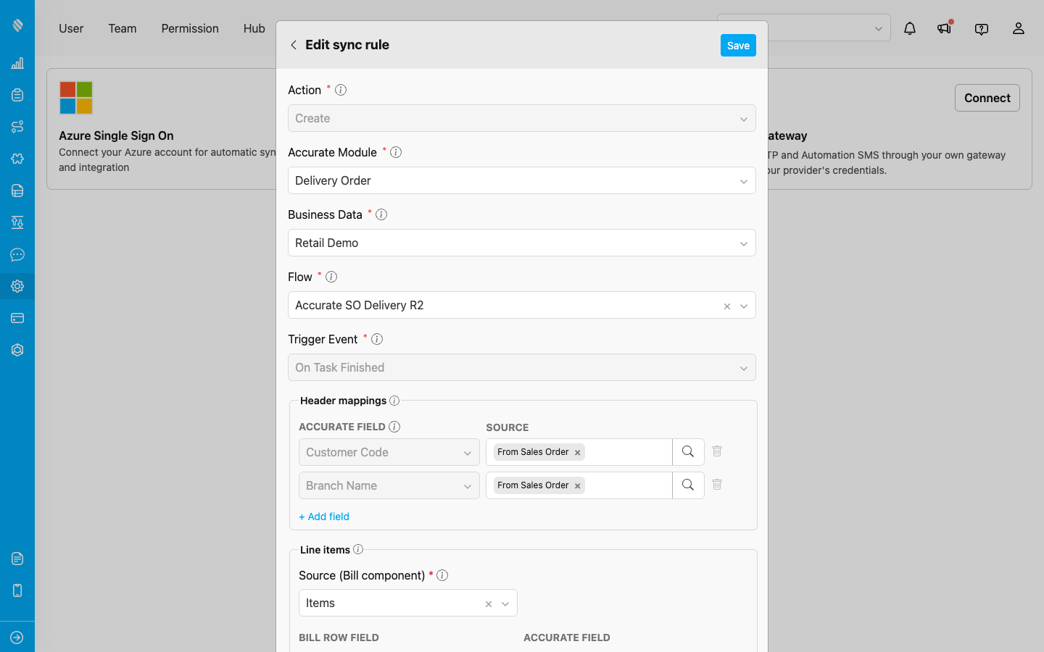Click the Azure Single Sign On title

116,135
